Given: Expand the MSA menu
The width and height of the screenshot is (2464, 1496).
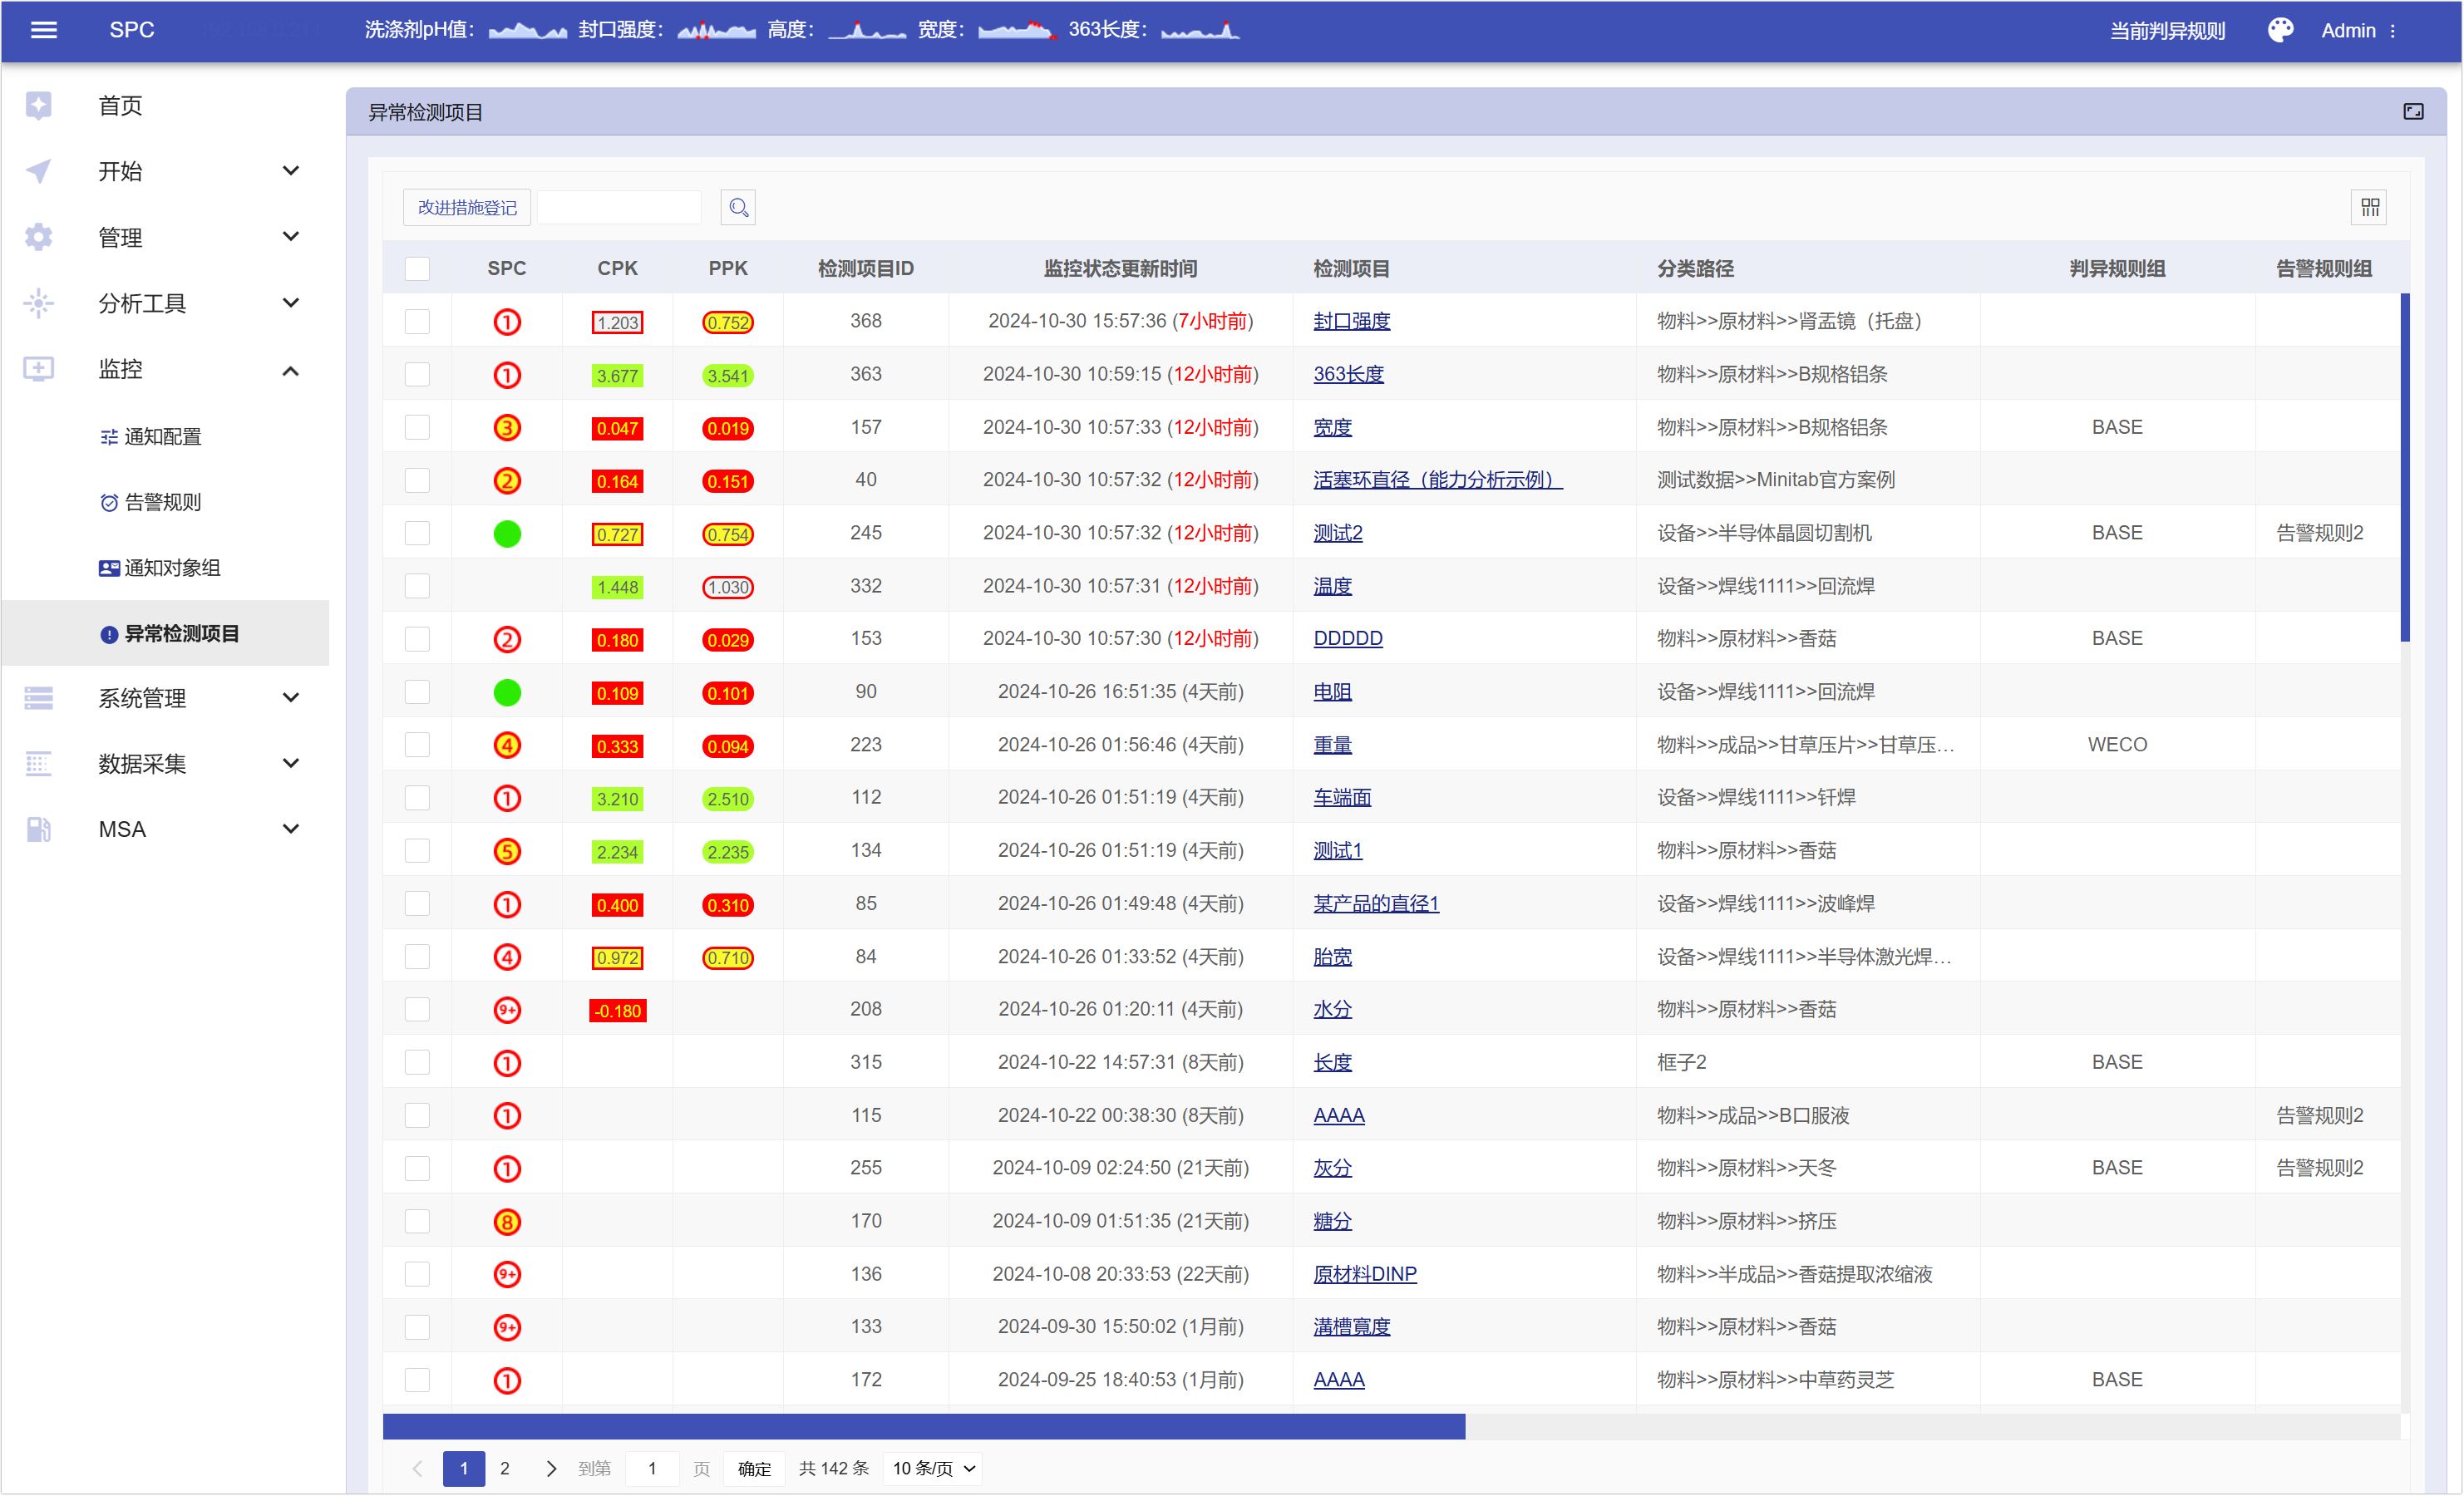Looking at the screenshot, I should (166, 829).
